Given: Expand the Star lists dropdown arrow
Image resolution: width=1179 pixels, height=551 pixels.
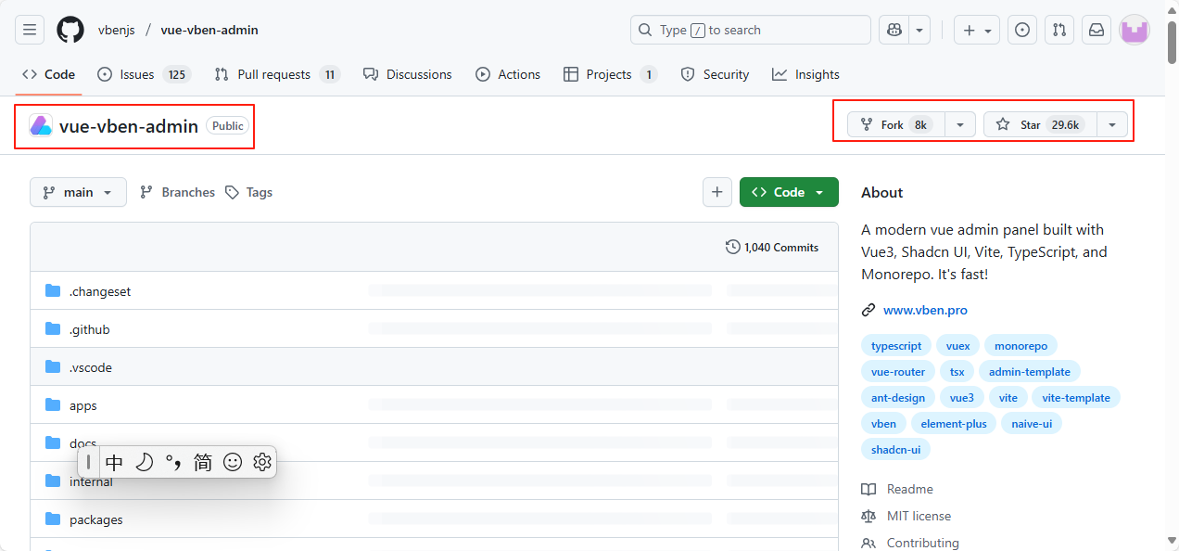Looking at the screenshot, I should coord(1112,124).
